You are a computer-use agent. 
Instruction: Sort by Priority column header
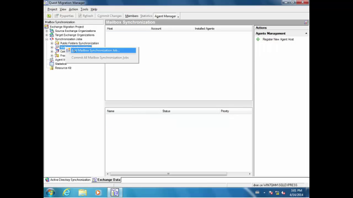pos(236,111)
